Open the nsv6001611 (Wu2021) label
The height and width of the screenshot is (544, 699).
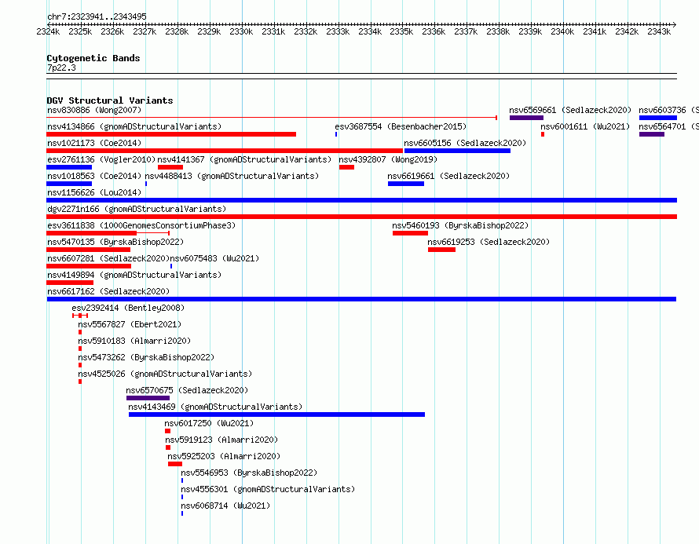(585, 126)
